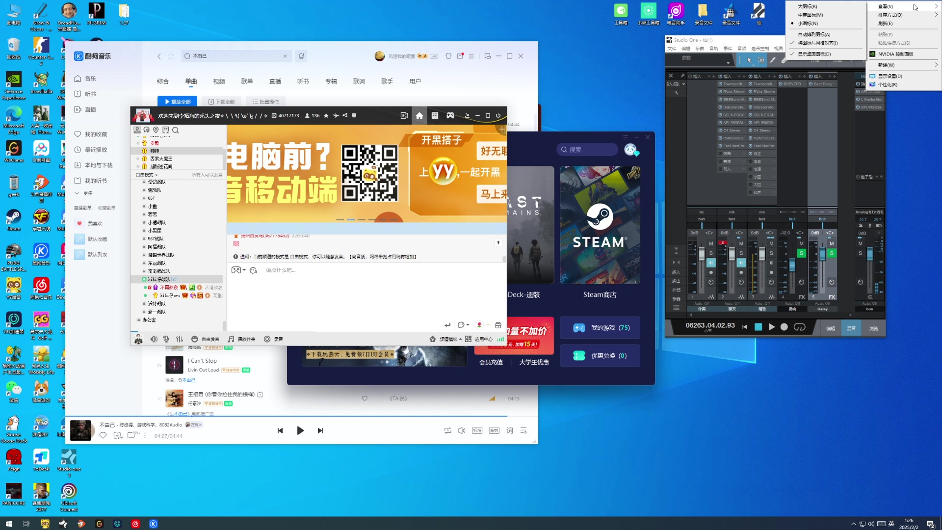The height and width of the screenshot is (530, 942).
Task: Like current song with heart icon in Kugou
Action: [x=103, y=435]
